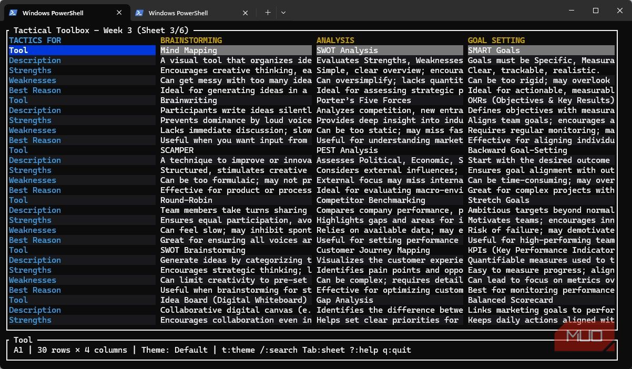Select the Round-Robin cell
The width and height of the screenshot is (632, 369).
(236, 200)
